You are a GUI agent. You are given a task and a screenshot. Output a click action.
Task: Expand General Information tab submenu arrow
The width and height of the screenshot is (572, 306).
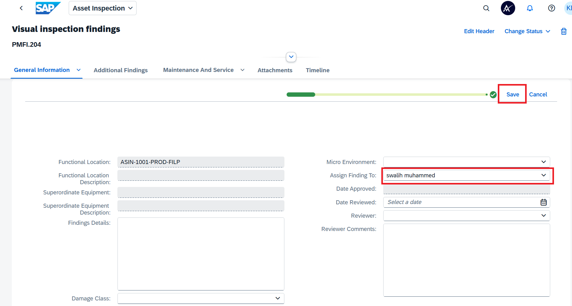coord(79,70)
